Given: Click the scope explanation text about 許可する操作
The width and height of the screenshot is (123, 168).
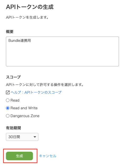Looking at the screenshot, I should pyautogui.click(x=45, y=85).
